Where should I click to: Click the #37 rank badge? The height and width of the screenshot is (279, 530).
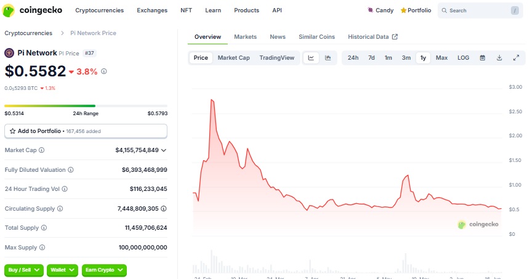[x=90, y=53]
